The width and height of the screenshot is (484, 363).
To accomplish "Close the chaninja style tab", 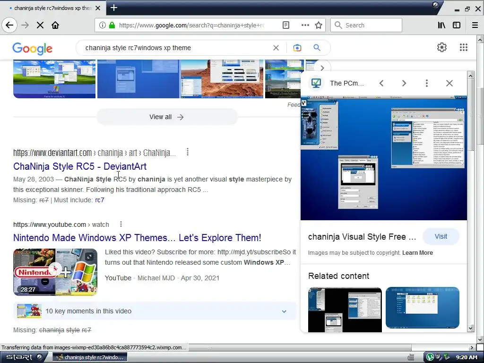I will point(98,8).
